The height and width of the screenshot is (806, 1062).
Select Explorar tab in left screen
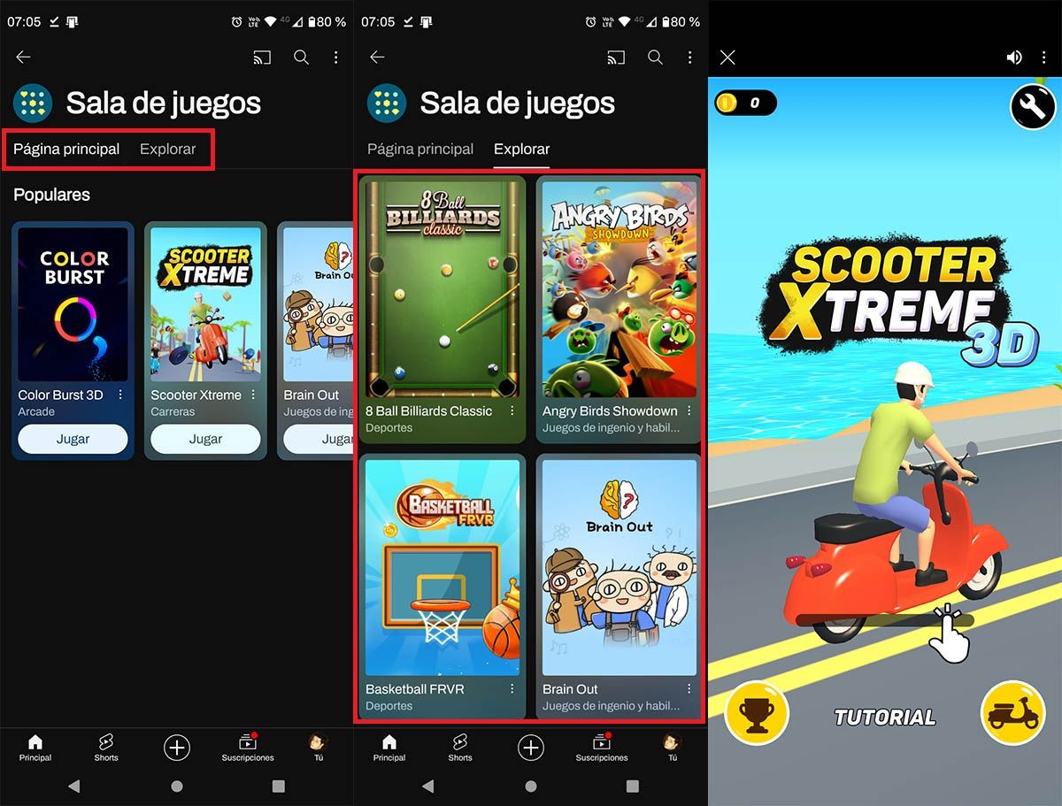[x=167, y=149]
